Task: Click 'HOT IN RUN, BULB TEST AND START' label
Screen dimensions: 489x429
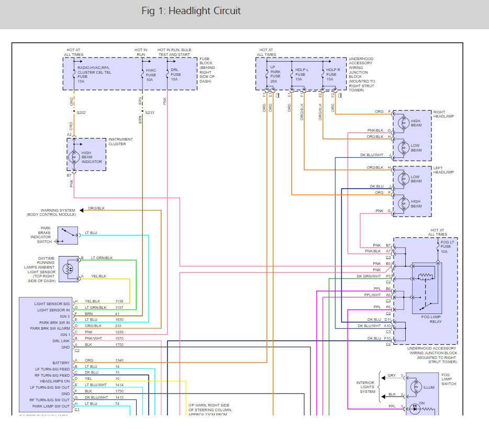Action: tap(174, 52)
